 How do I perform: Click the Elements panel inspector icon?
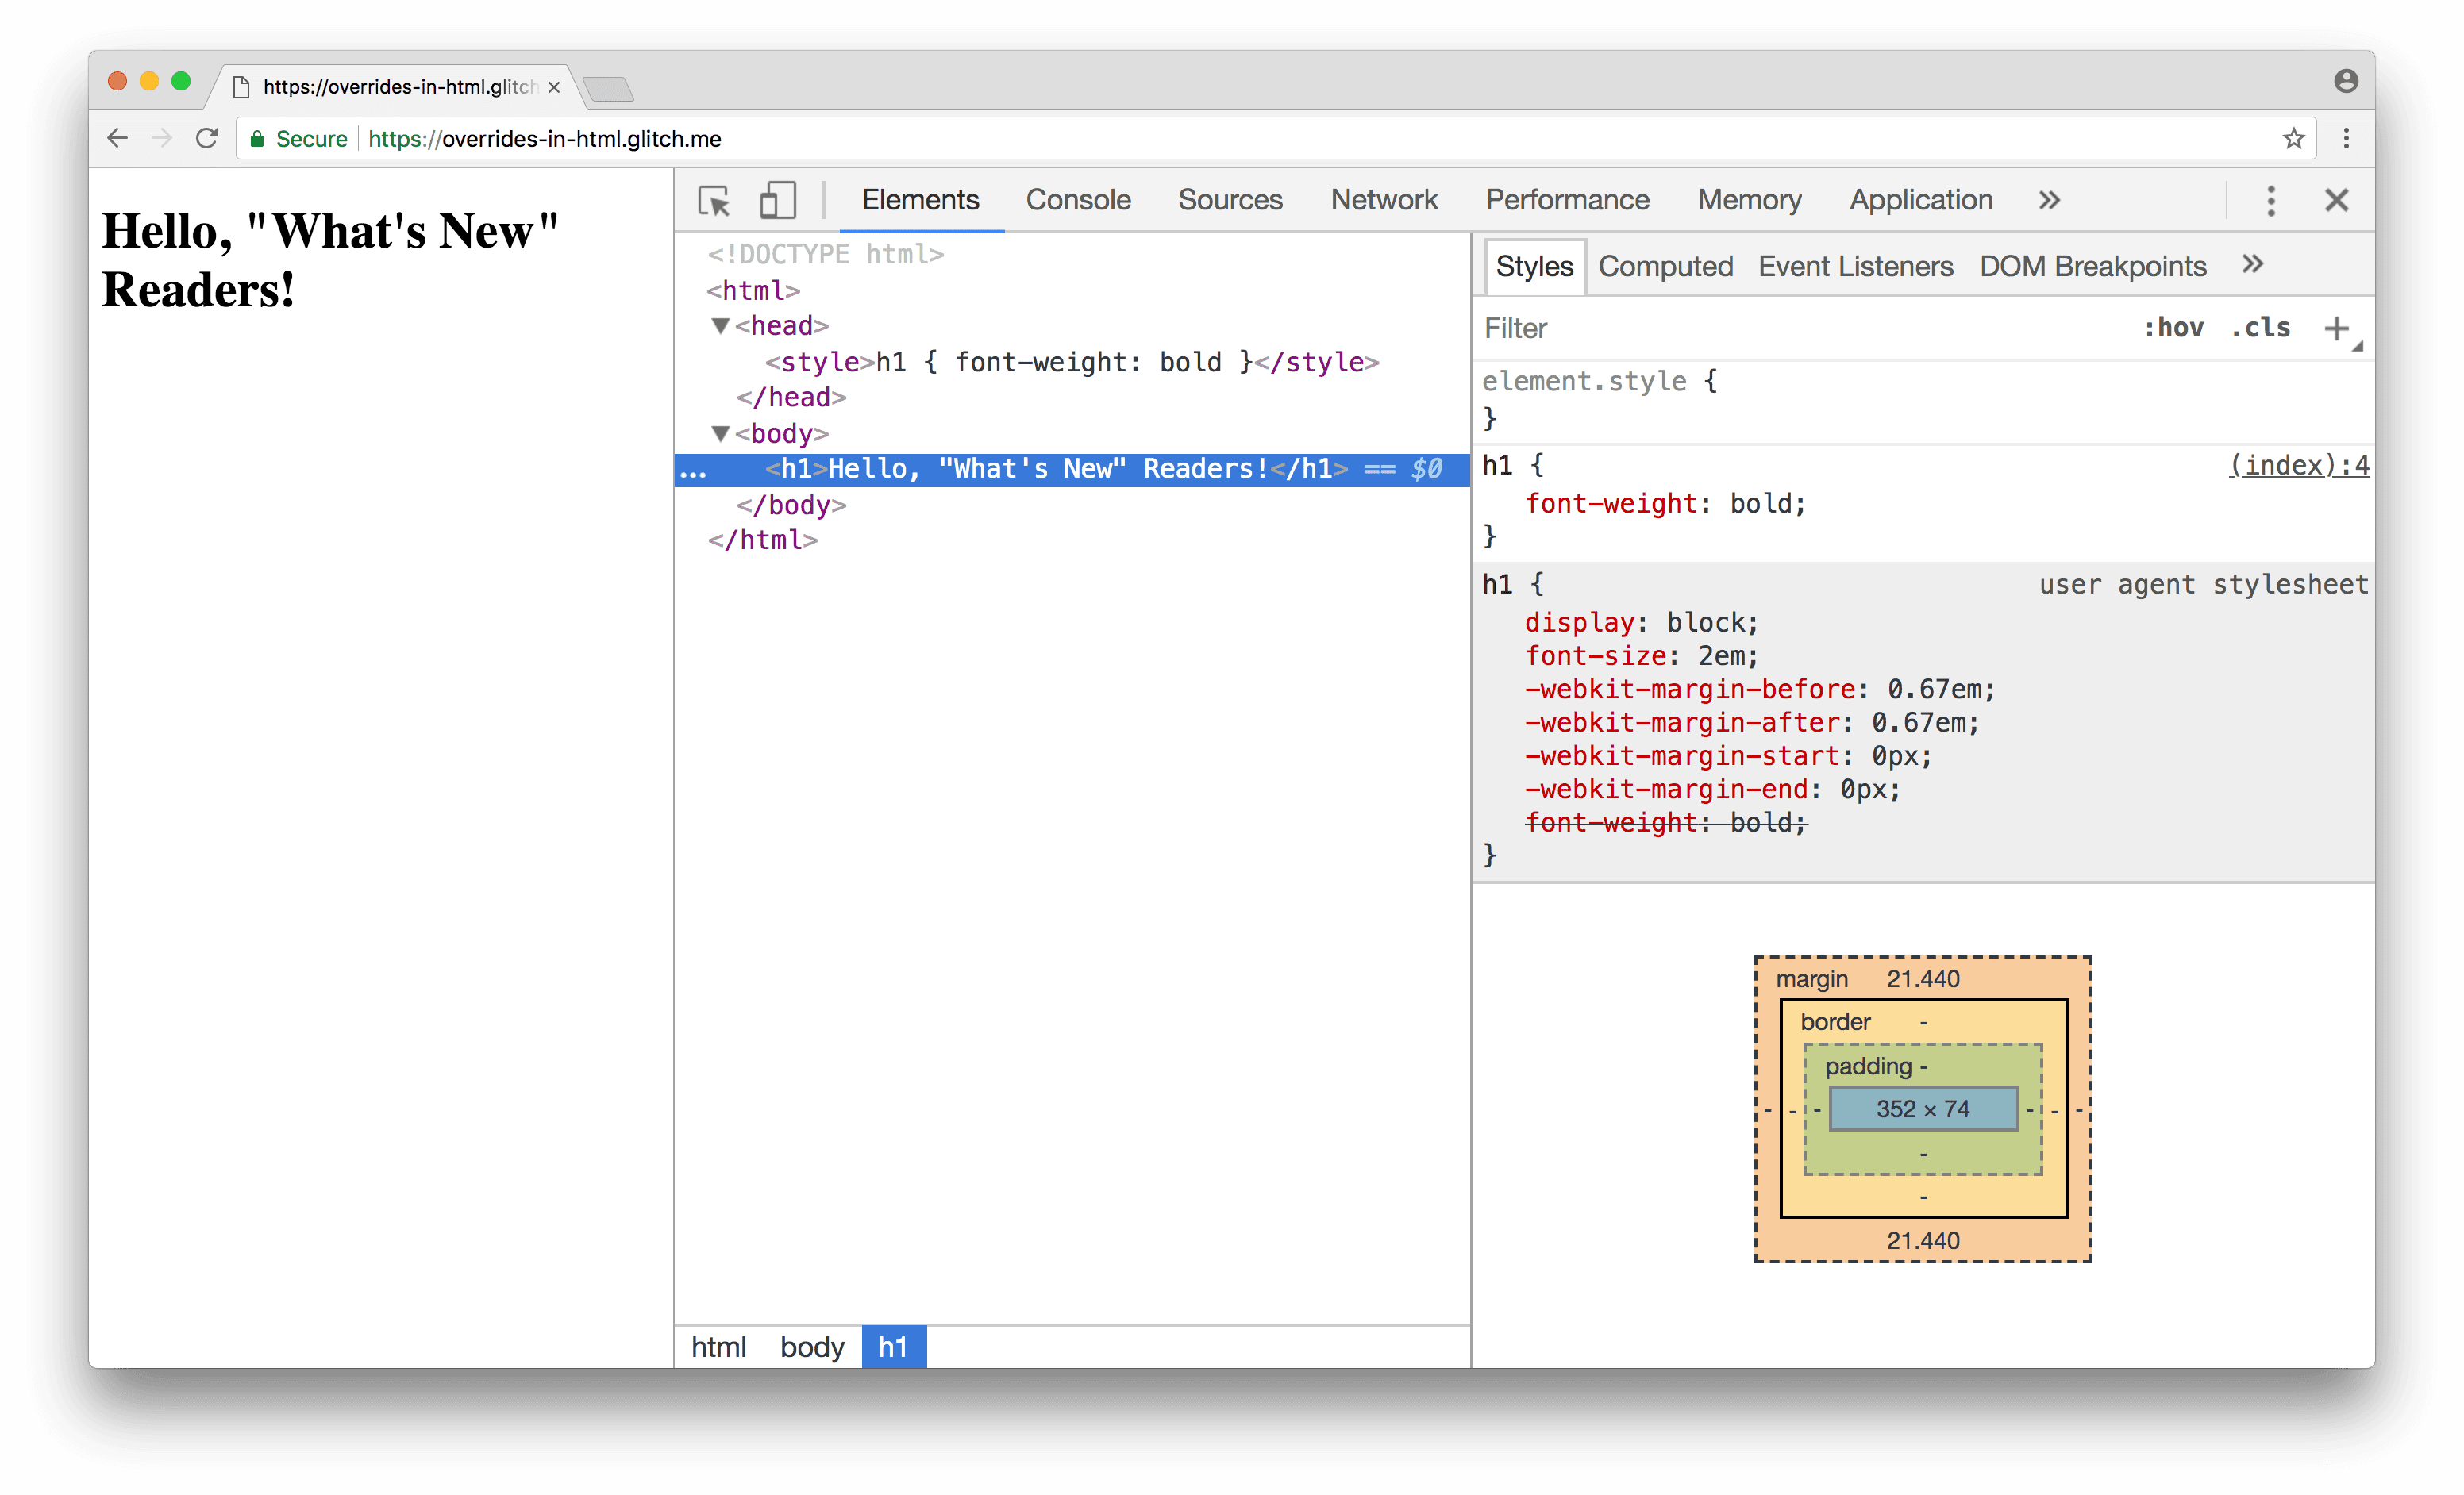713,198
